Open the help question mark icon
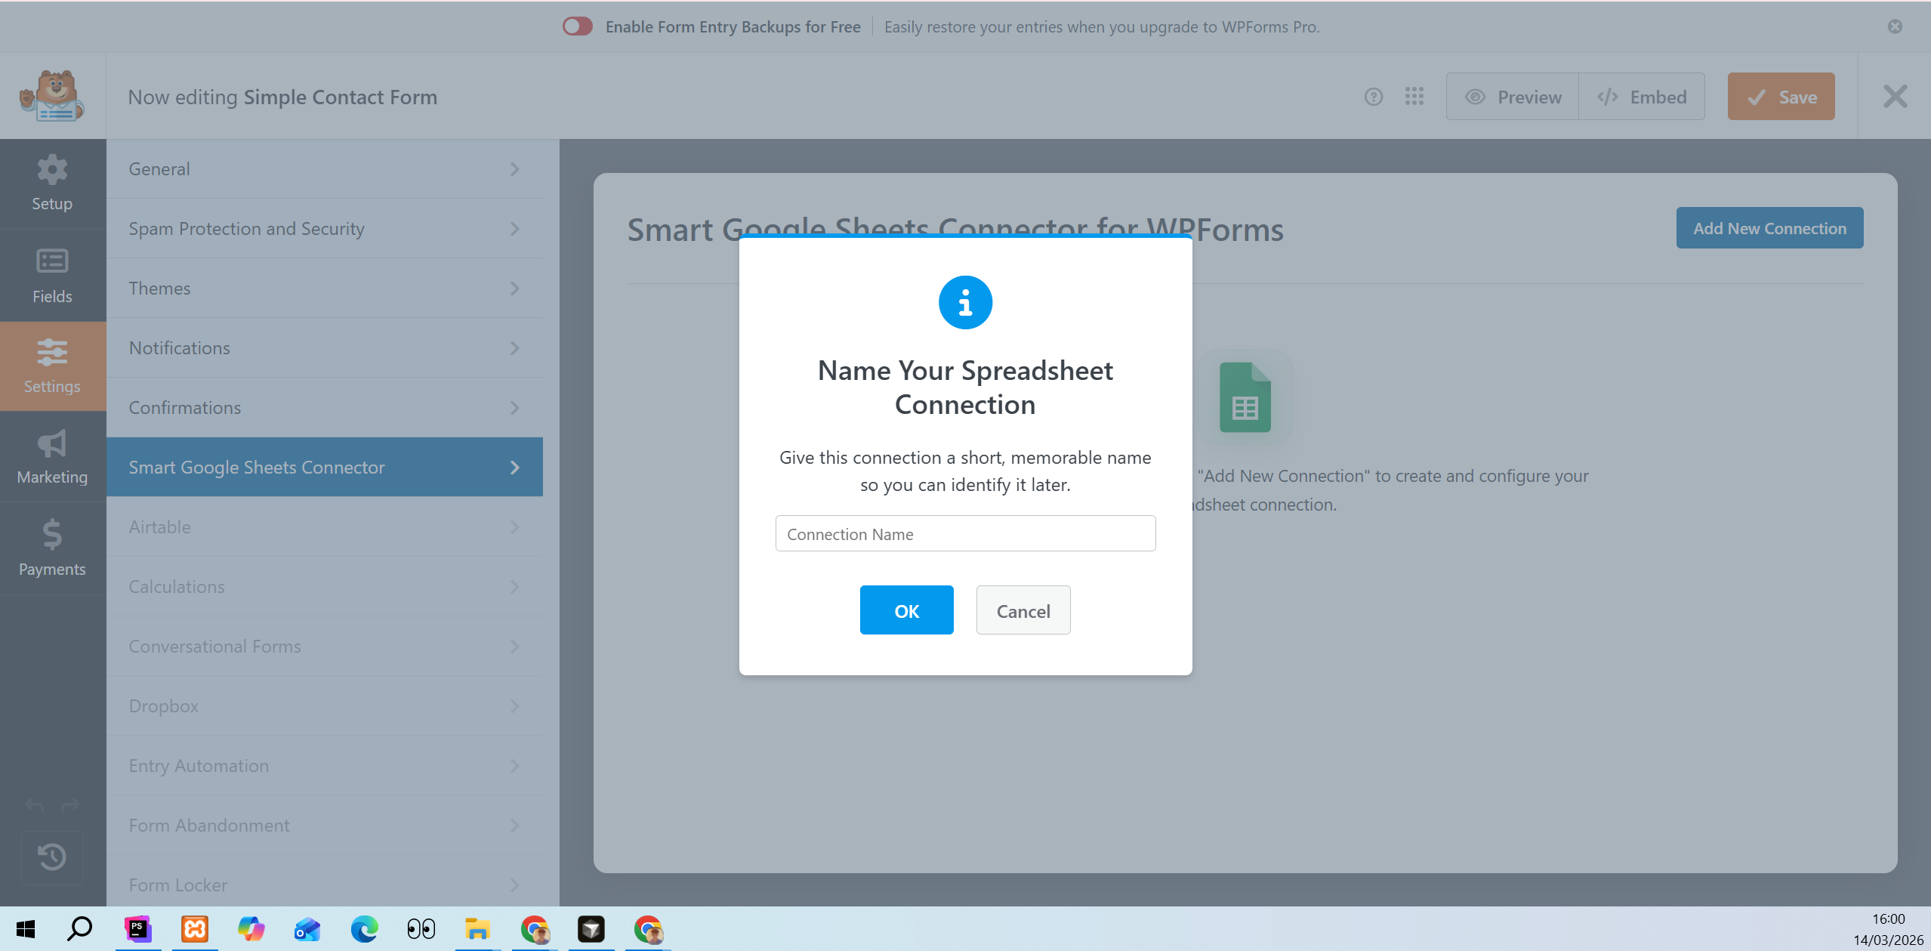The height and width of the screenshot is (951, 1931). tap(1374, 97)
